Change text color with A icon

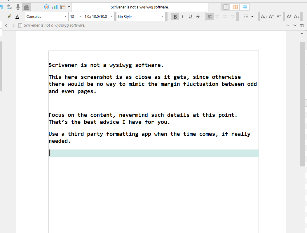pos(18,17)
